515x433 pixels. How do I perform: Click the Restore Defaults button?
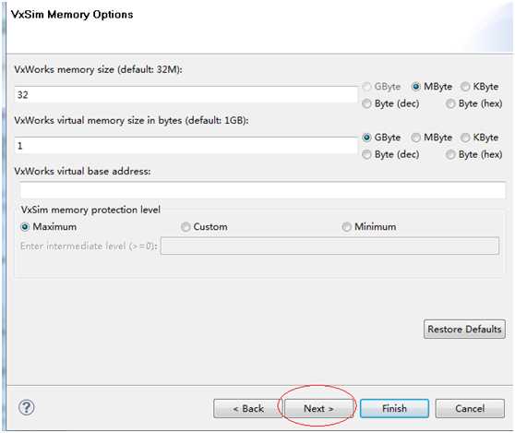pyautogui.click(x=464, y=330)
